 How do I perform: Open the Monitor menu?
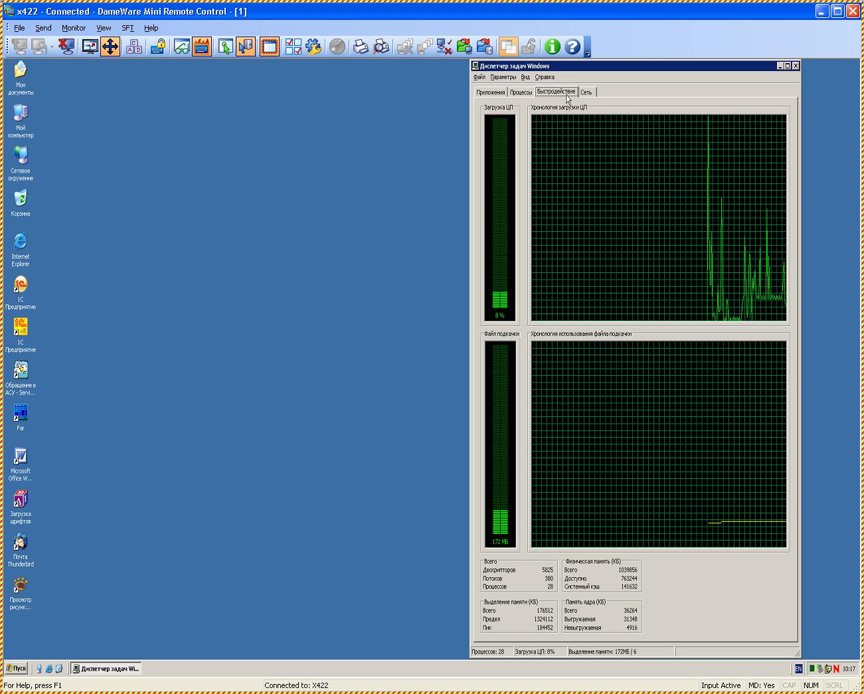point(74,28)
